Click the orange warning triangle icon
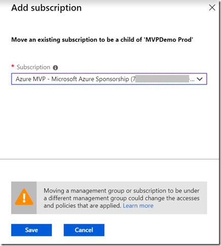Screen dimensions: 221x246 (x=24, y=197)
